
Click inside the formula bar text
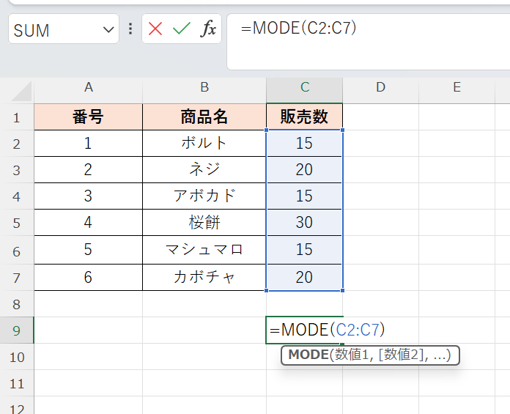[x=366, y=29]
